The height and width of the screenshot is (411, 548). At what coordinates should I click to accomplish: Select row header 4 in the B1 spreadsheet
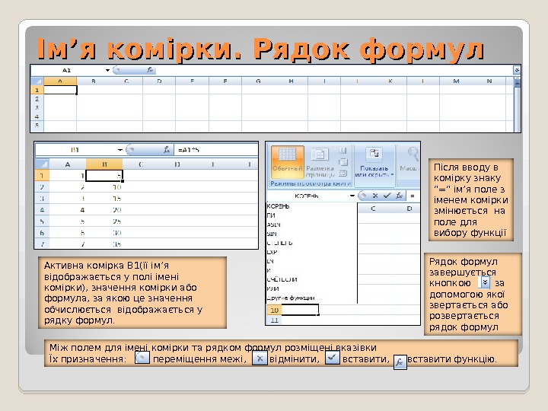(42, 210)
